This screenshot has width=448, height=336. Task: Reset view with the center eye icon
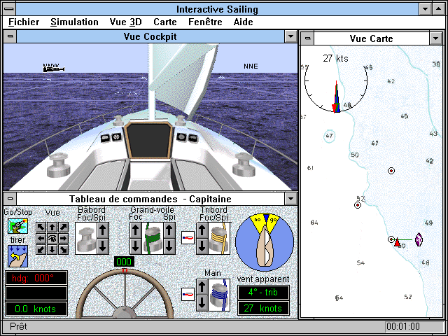tap(52, 238)
